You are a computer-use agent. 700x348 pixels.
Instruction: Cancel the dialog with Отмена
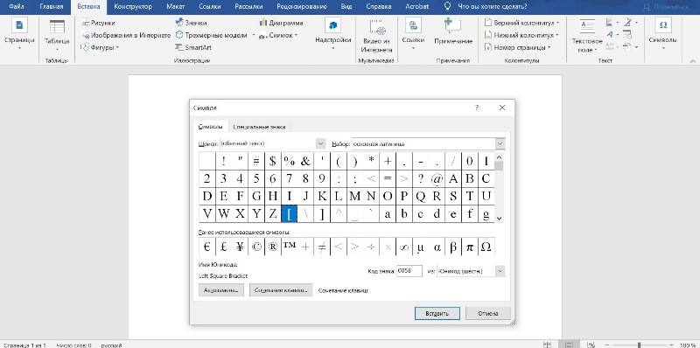[x=488, y=313]
